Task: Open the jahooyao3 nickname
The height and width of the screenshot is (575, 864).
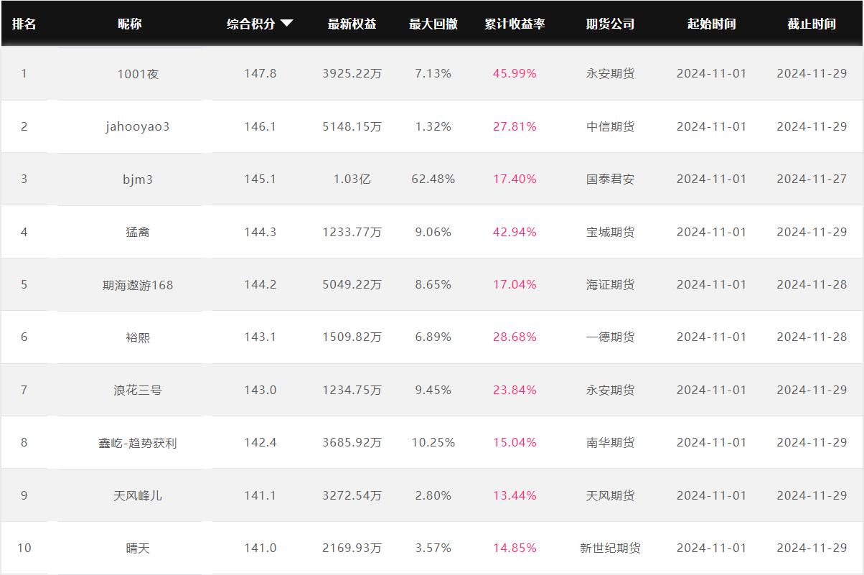Action: pos(138,126)
